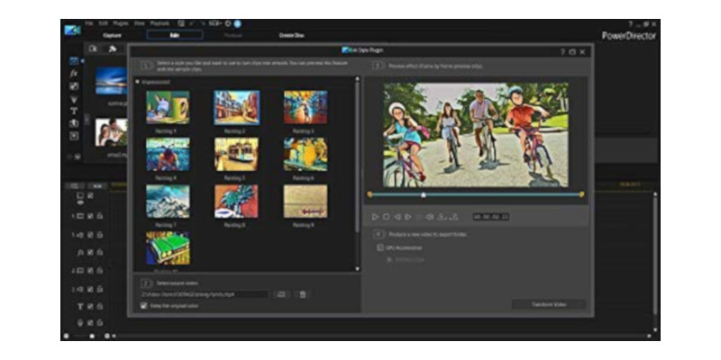Click the plugin puzzle icon in library
The image size is (721, 360).
[113, 49]
